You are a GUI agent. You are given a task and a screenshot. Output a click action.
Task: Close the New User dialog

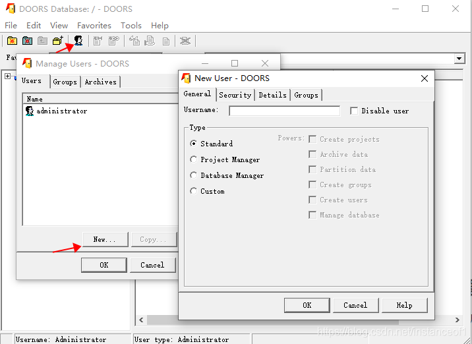click(x=425, y=78)
